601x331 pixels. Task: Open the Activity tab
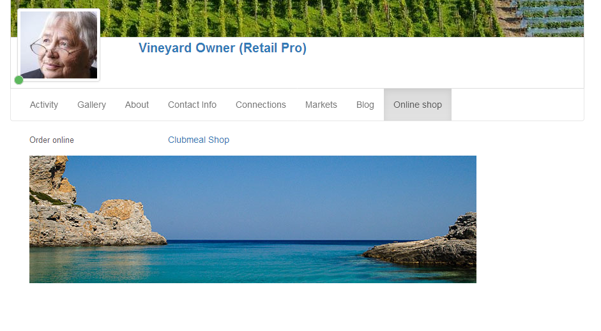point(43,105)
